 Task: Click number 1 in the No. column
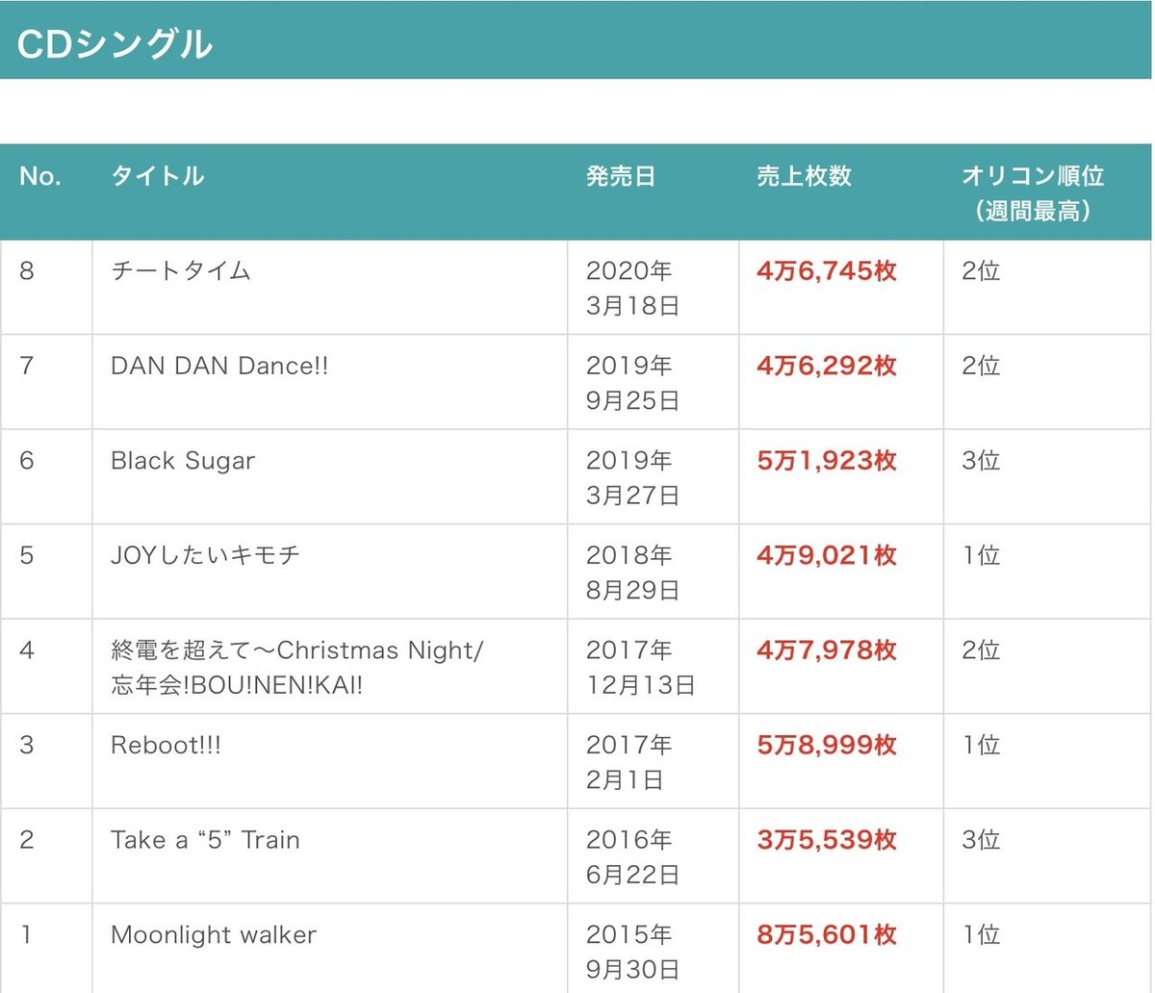[27, 934]
